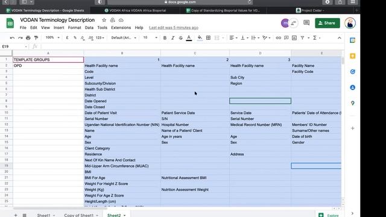The image size is (386, 217).
Task: Check the cloud document status icon
Action: [x=121, y=20]
